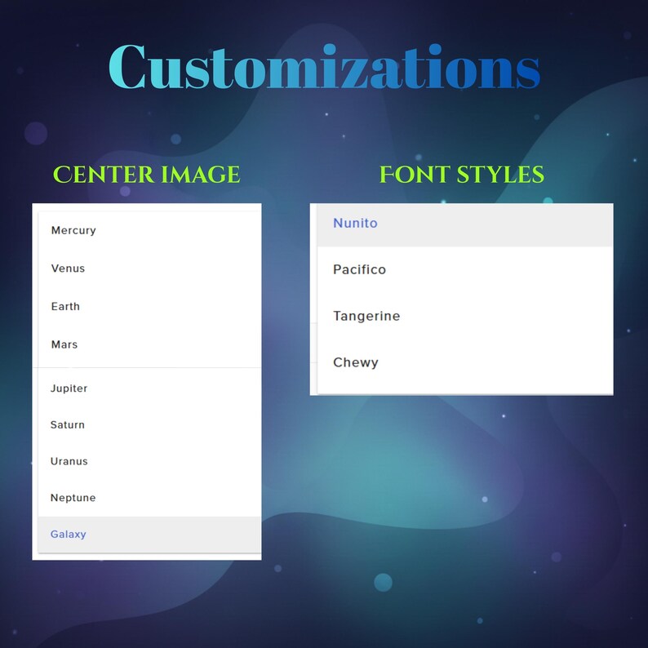
Task: Click the CENTER IMAGE heading
Action: (x=147, y=175)
